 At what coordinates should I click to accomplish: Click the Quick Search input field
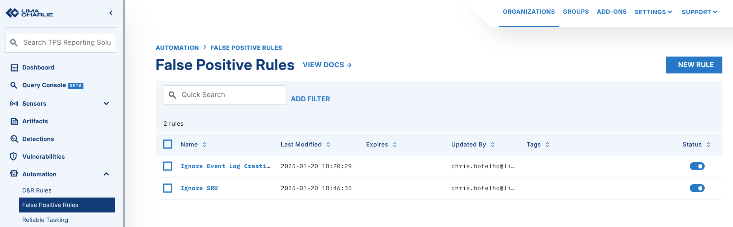click(x=230, y=95)
